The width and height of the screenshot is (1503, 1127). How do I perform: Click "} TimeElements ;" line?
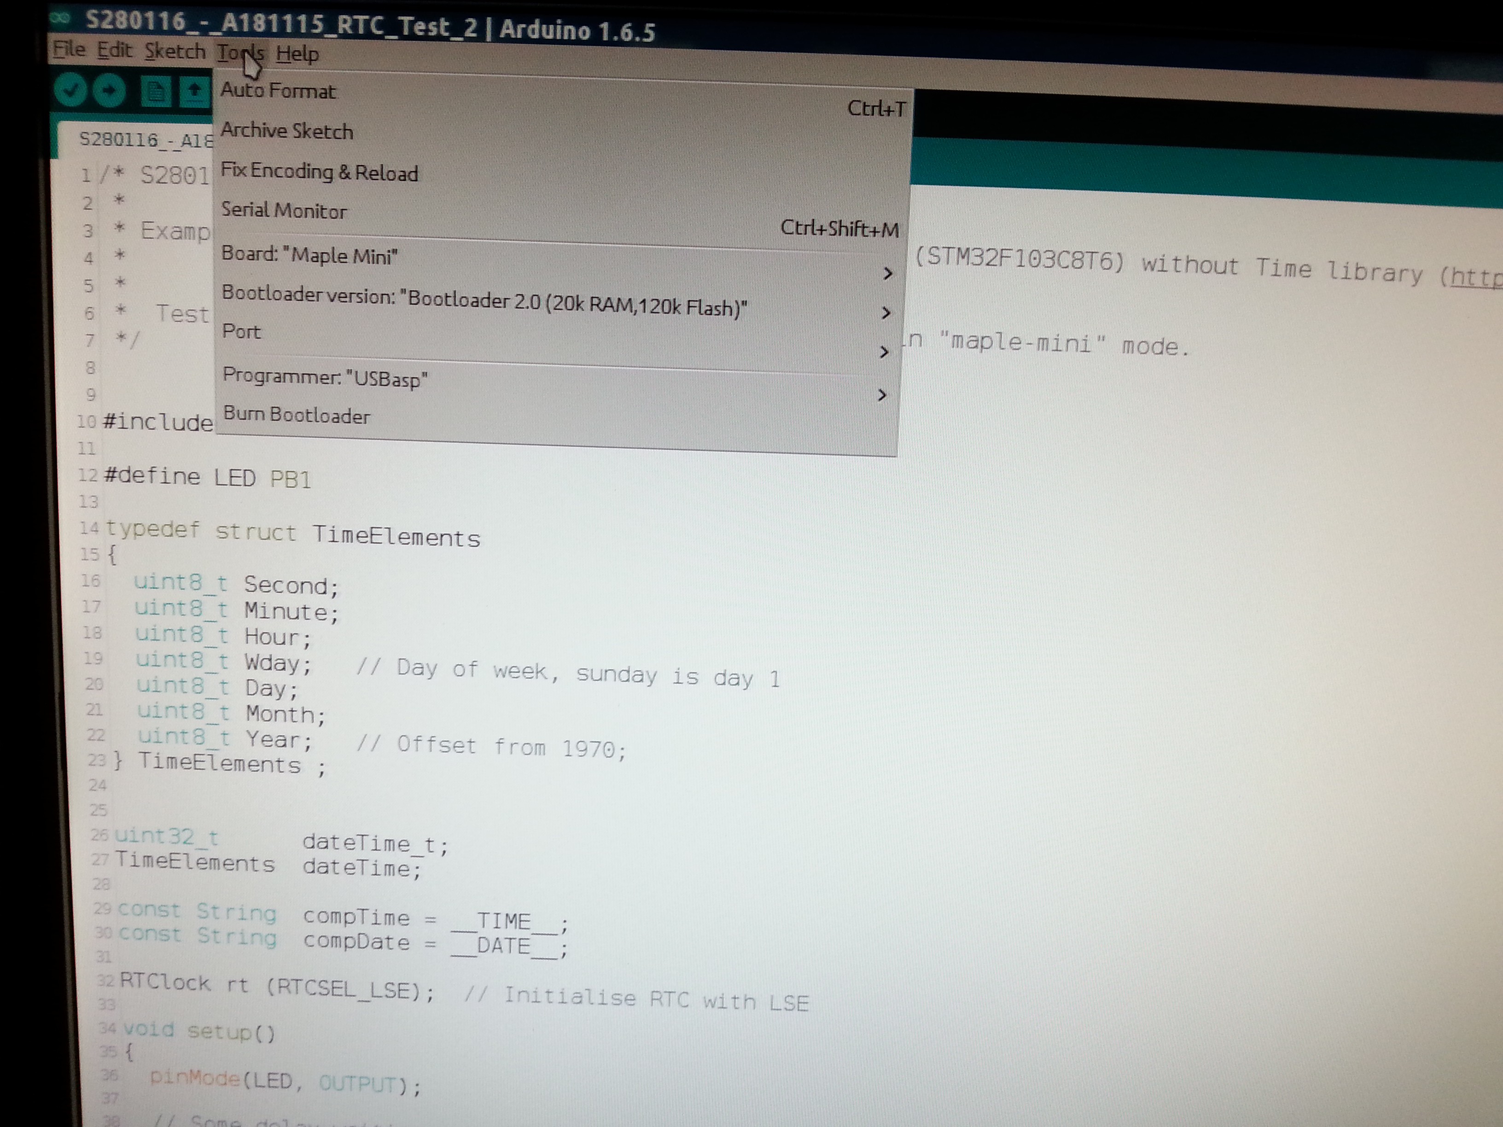(220, 764)
